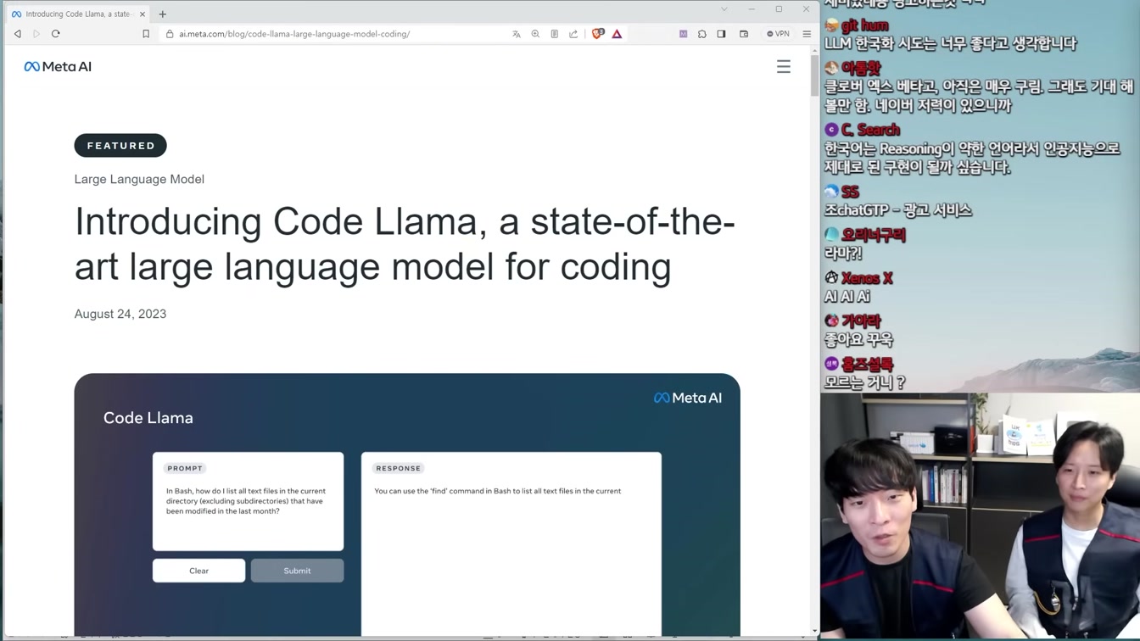
Task: Click the RESPONSE label
Action: click(x=398, y=468)
